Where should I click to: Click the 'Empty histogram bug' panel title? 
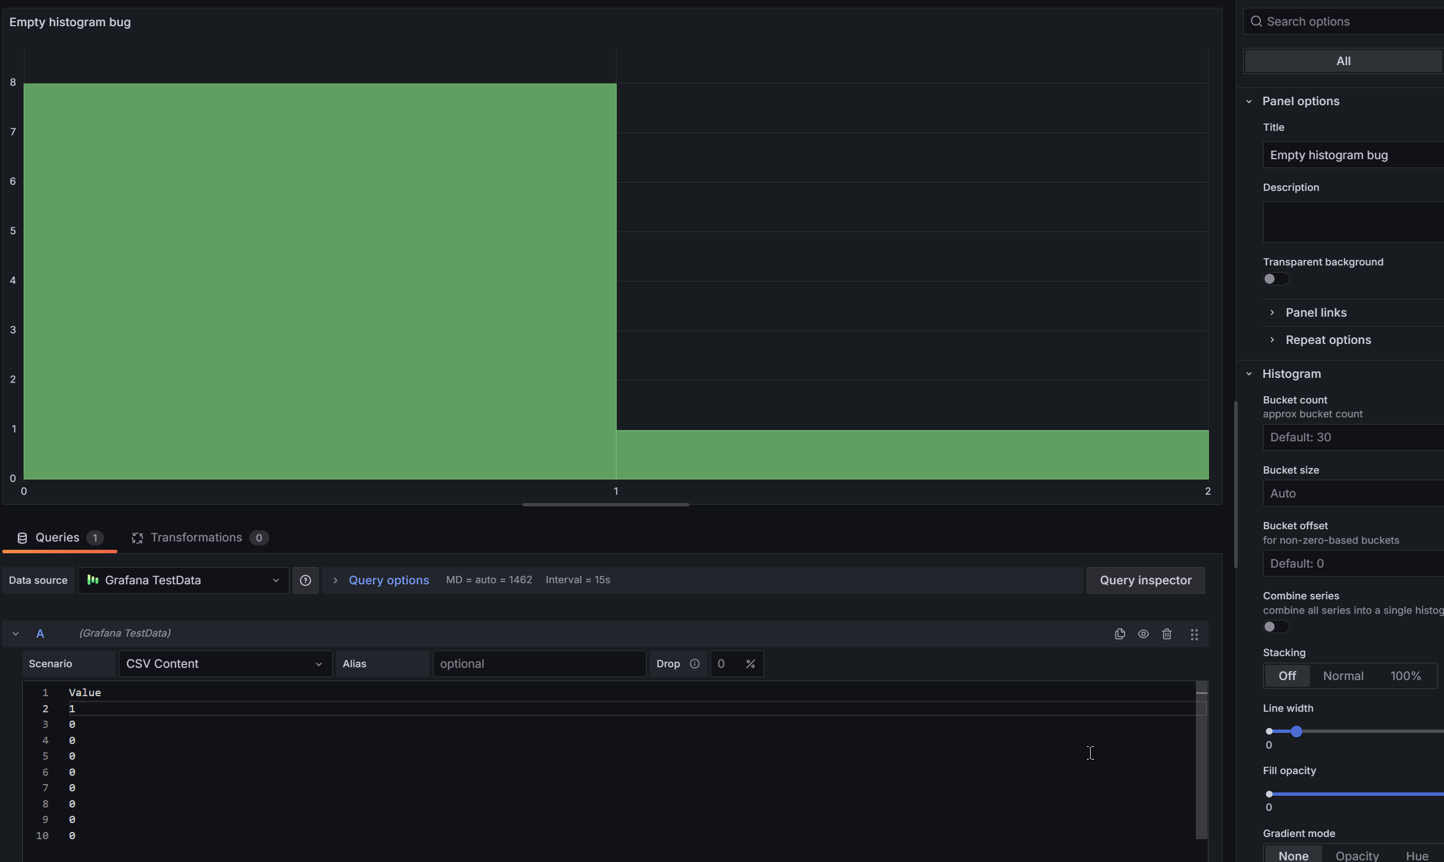pos(70,22)
